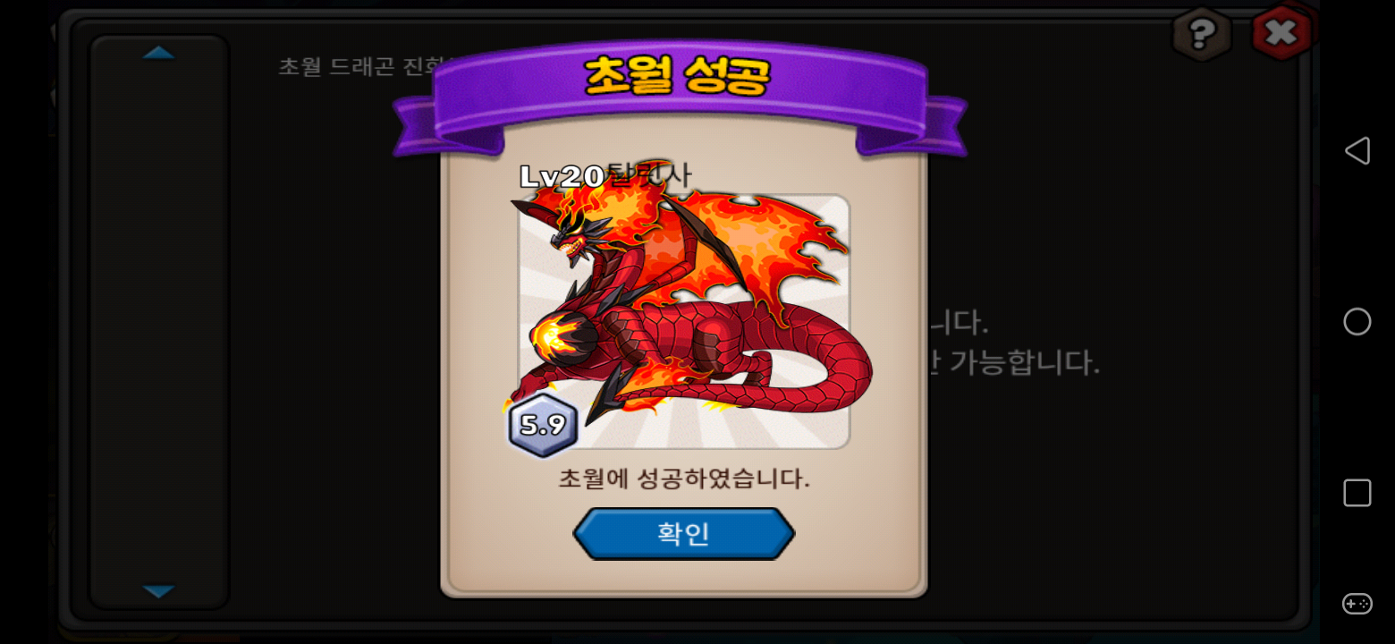This screenshot has width=1395, height=644.
Task: Tap the up arrow in left panel
Action: pos(158,53)
